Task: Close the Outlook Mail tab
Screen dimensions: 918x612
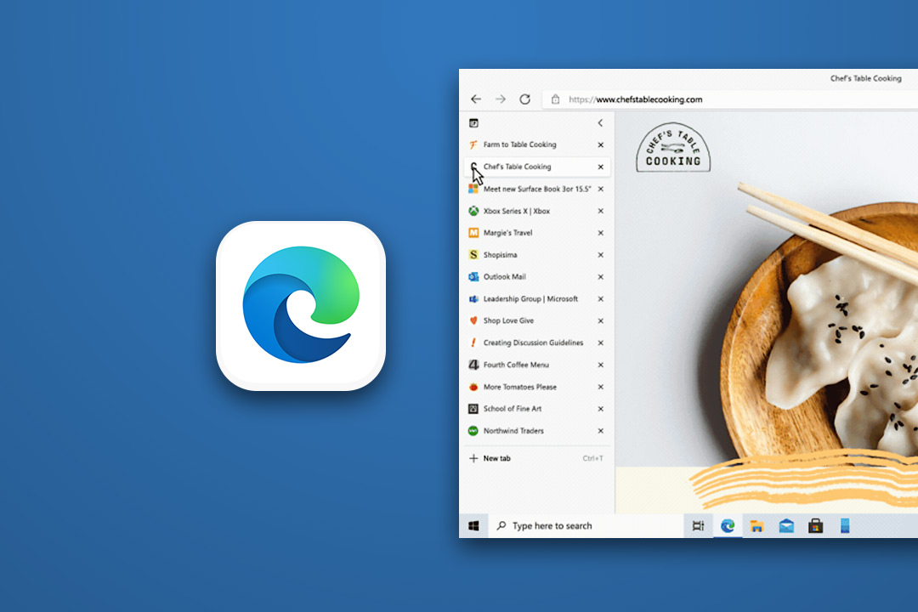Action: [601, 276]
